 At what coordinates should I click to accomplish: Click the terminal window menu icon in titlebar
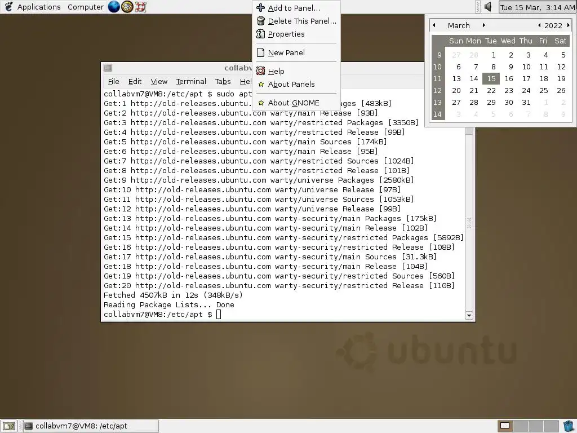point(108,68)
